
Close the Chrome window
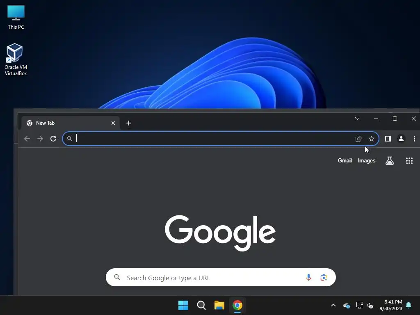pos(413,119)
